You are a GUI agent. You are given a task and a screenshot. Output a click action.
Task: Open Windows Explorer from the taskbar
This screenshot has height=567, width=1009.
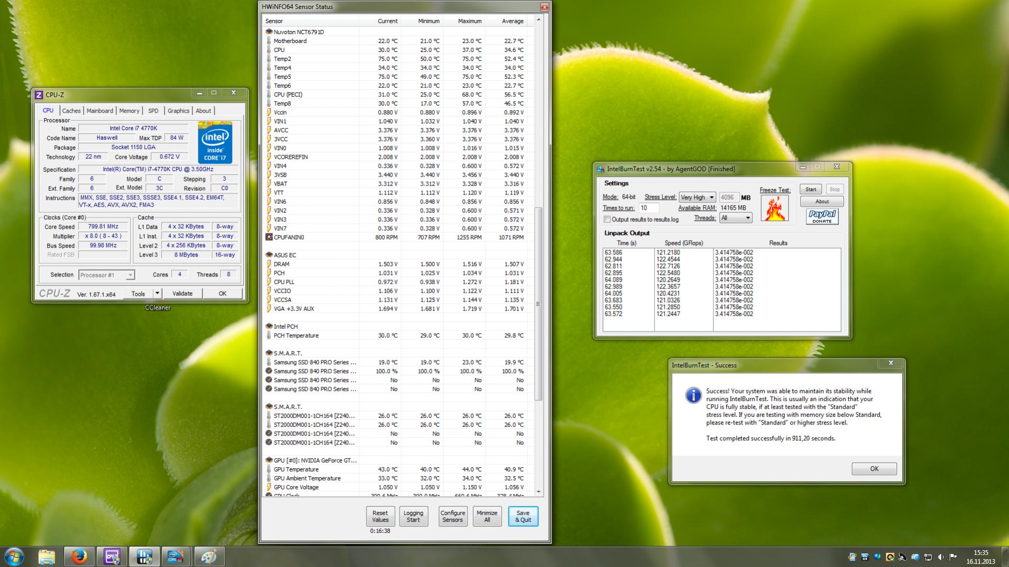[x=47, y=556]
